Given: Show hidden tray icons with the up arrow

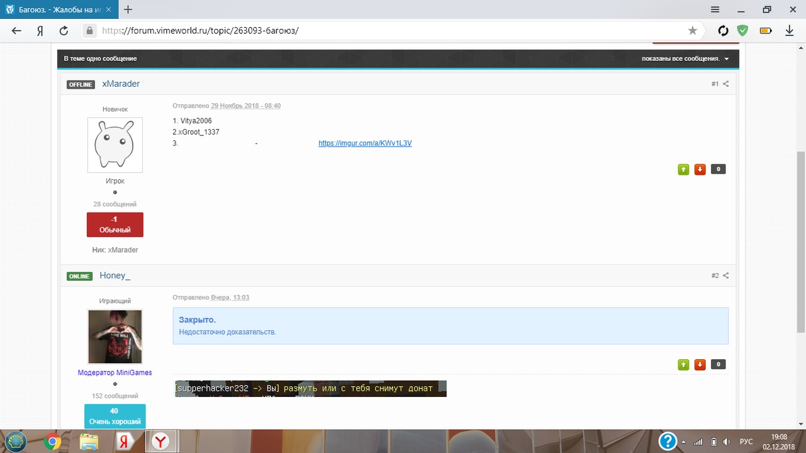Looking at the screenshot, I should pyautogui.click(x=684, y=442).
